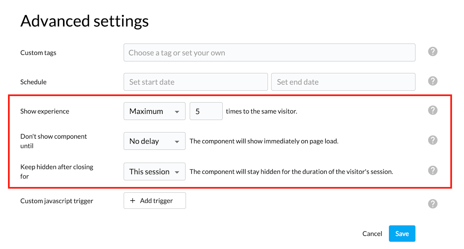Click the plus icon on Add trigger
Screen dimensions: 464x249
[x=132, y=200]
